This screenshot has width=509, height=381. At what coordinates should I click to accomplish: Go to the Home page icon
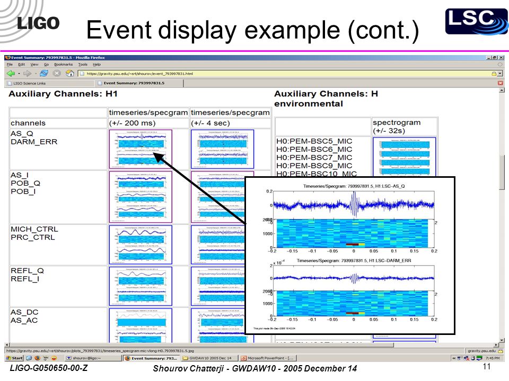[x=69, y=74]
